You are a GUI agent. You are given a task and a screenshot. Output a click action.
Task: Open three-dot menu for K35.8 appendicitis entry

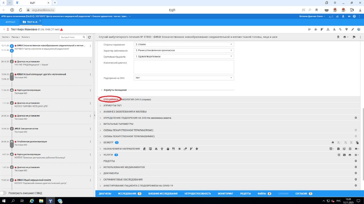[x=90, y=75]
